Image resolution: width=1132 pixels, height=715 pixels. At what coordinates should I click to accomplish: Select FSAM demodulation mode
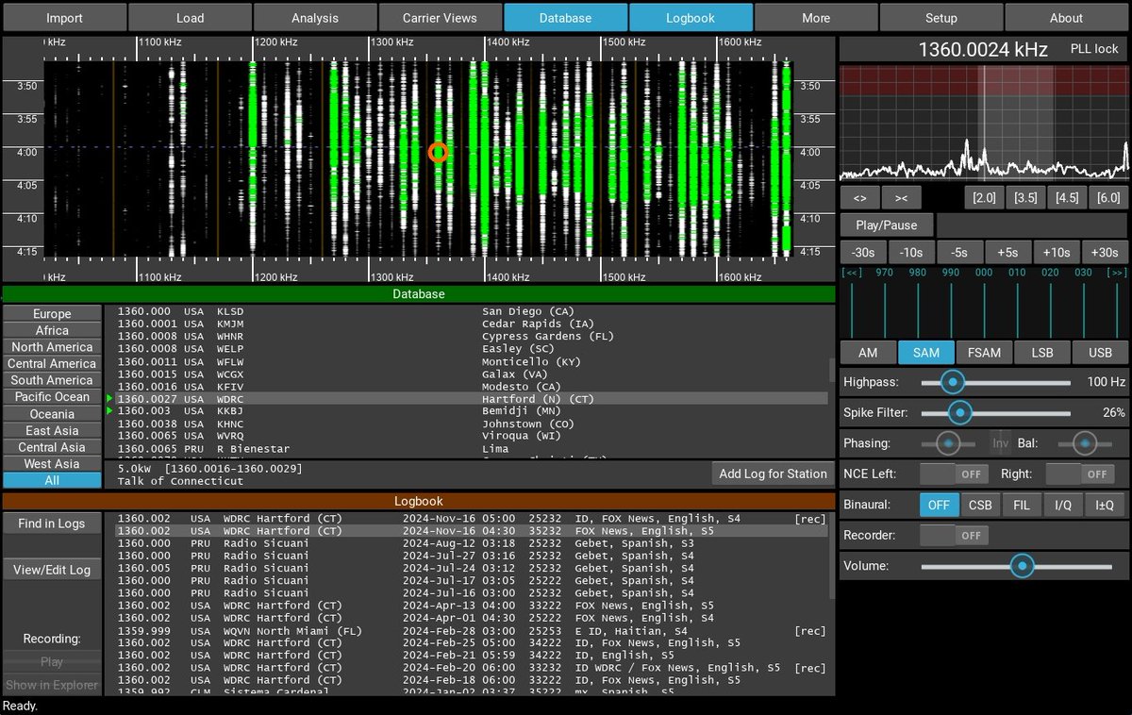click(x=984, y=353)
